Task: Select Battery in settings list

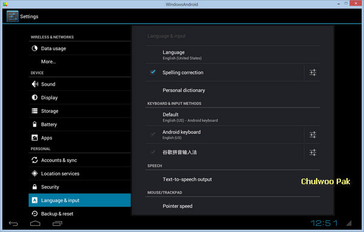Action: click(80, 124)
